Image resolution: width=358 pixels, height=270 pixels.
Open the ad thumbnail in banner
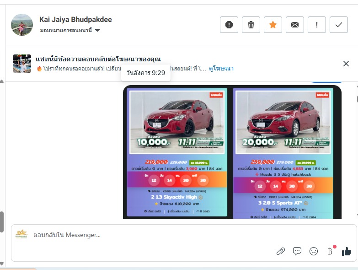pos(22,64)
